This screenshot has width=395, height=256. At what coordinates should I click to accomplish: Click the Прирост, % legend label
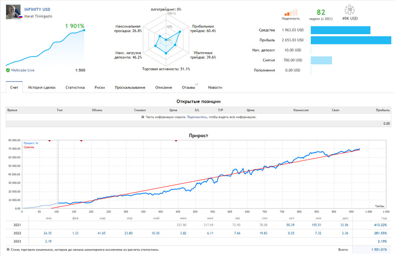pyautogui.click(x=31, y=143)
